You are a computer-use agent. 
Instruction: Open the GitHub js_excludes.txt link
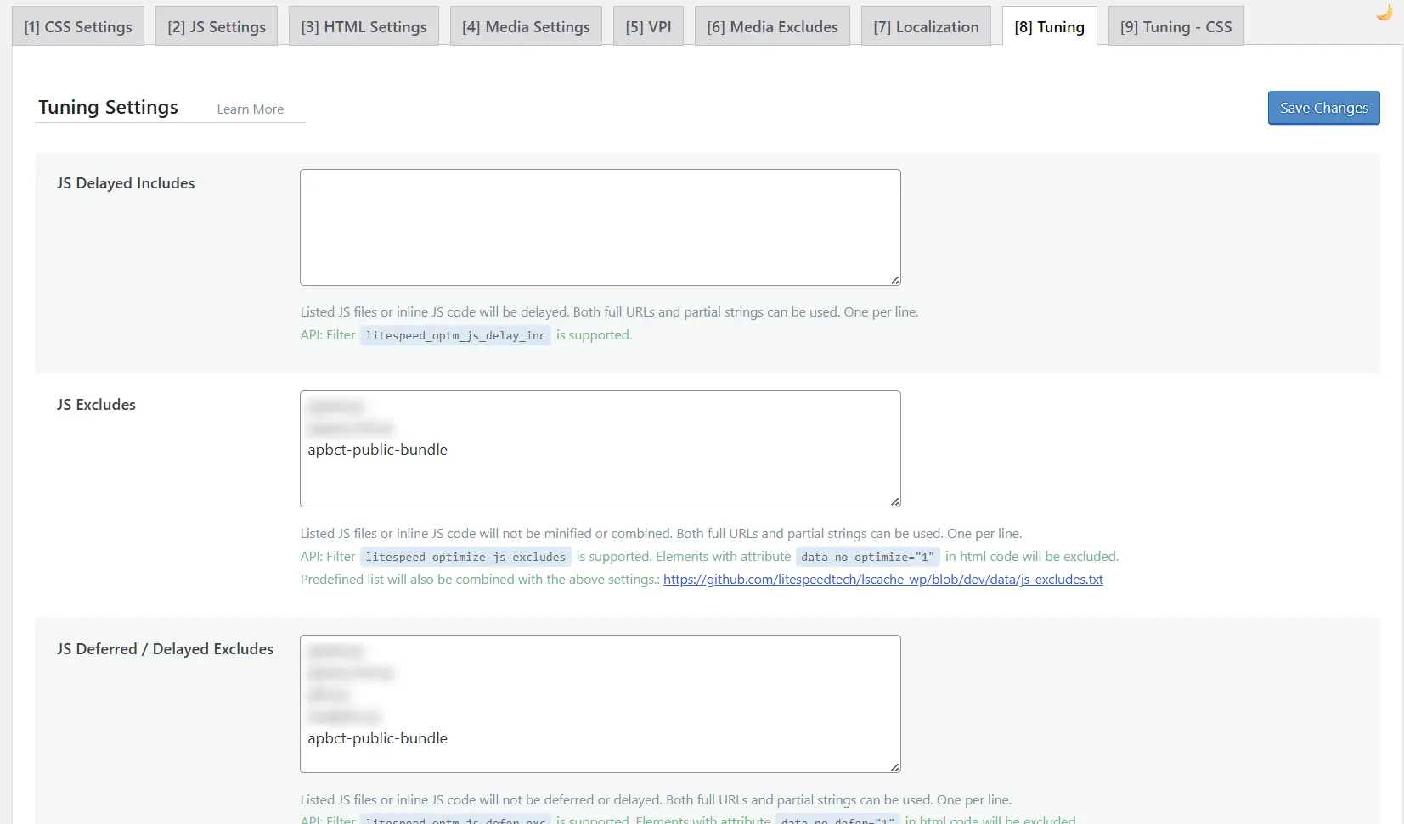(x=882, y=580)
